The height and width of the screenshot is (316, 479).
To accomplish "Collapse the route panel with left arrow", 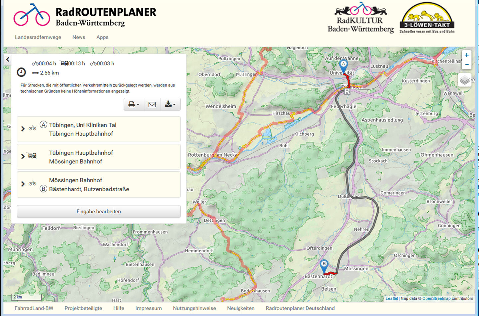I will point(8,60).
